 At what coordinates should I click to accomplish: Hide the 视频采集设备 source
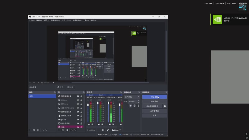click(78, 96)
